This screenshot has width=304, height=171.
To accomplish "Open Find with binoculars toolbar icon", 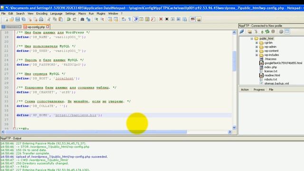I will pyautogui.click(x=82, y=19).
